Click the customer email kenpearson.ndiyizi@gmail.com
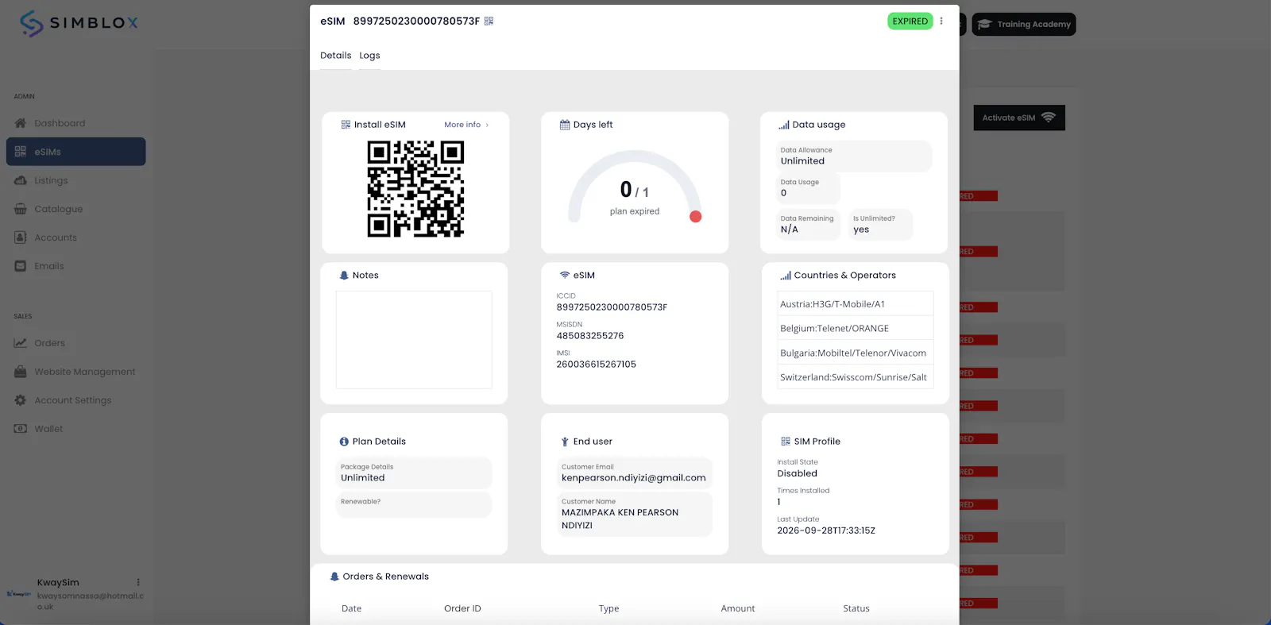1271x625 pixels. click(633, 478)
